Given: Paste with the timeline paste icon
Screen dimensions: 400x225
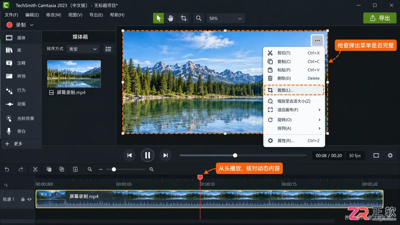Looking at the screenshot, I should tap(62, 169).
